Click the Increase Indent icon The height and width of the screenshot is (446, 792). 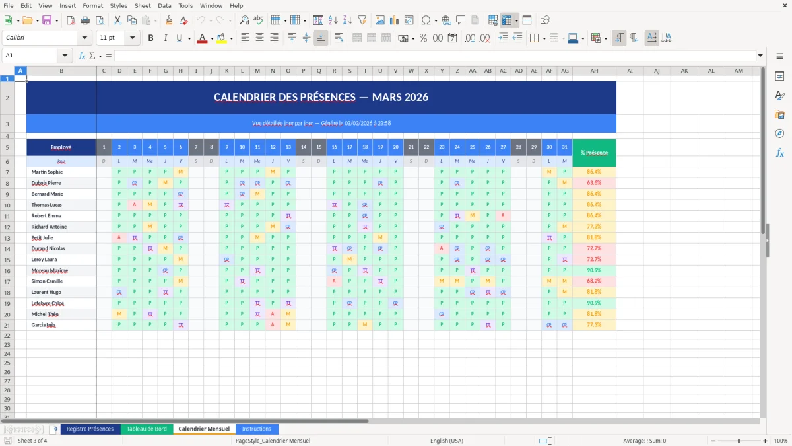click(x=503, y=38)
